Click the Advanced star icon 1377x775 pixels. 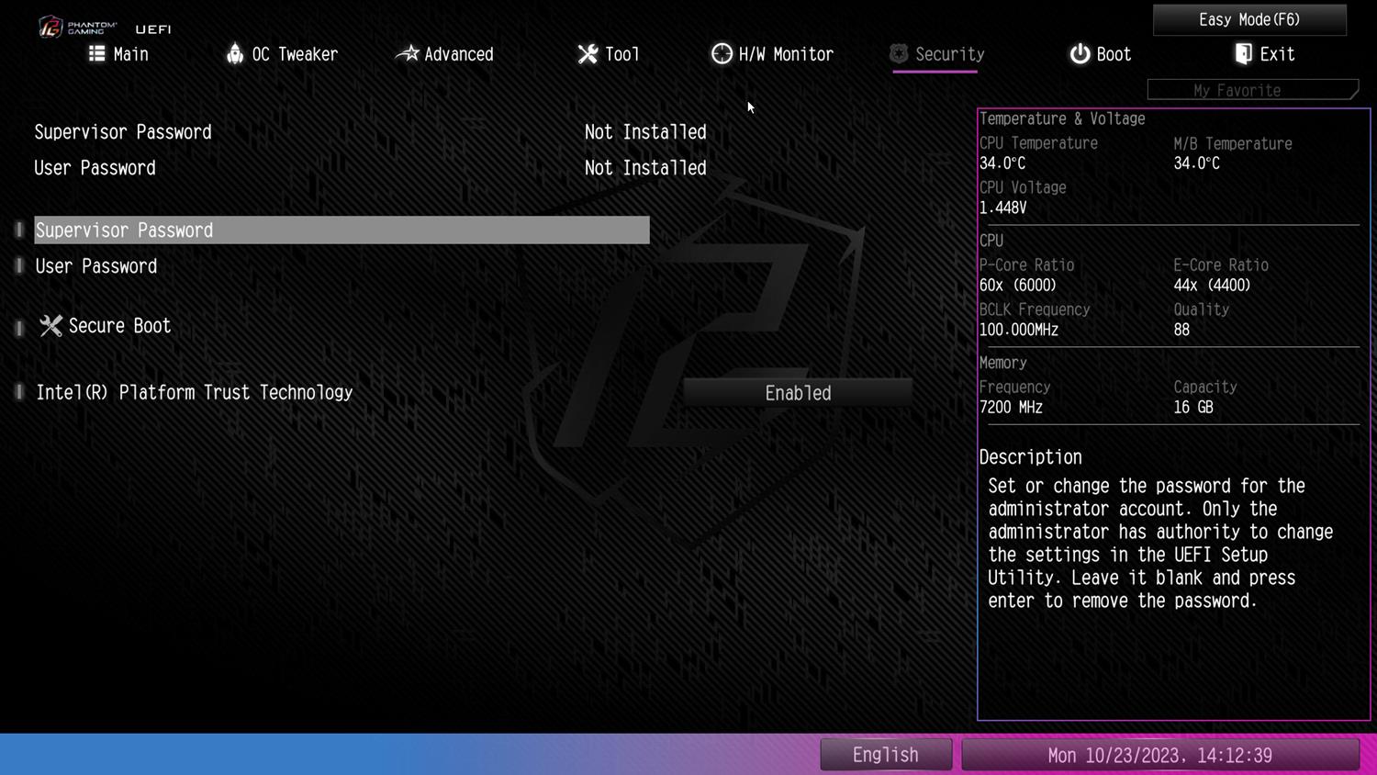tap(407, 54)
